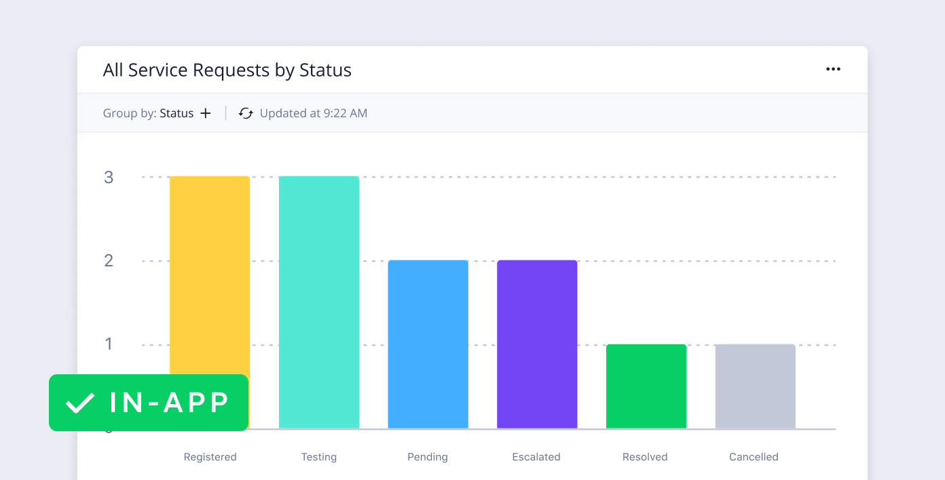Viewport: 945px width, 480px height.
Task: Click the gray Cancelled bar
Action: [x=755, y=386]
